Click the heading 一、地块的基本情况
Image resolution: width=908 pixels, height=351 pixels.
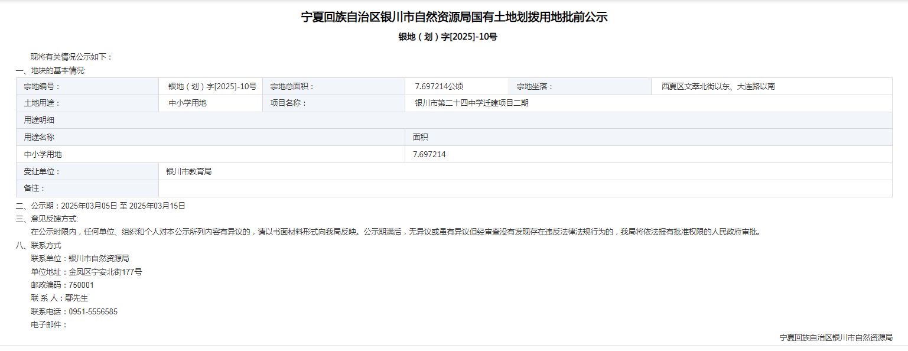[50, 70]
